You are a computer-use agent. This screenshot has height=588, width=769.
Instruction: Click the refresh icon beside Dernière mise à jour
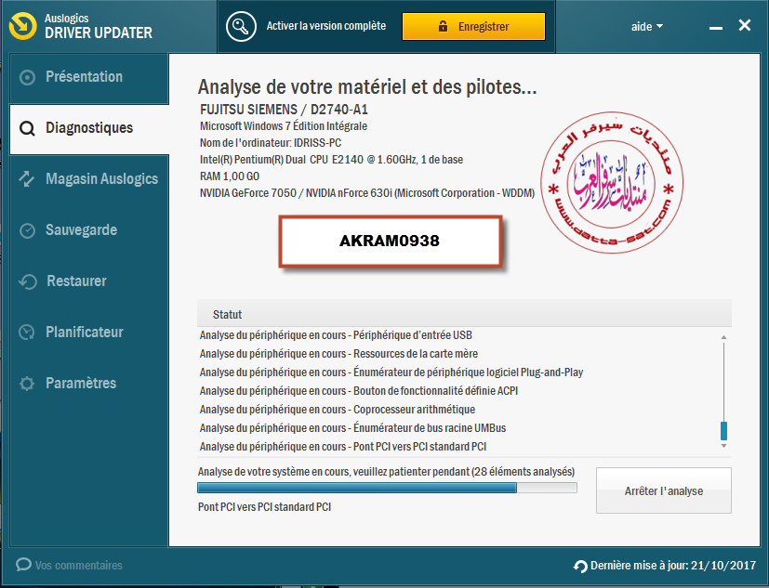[x=580, y=566]
